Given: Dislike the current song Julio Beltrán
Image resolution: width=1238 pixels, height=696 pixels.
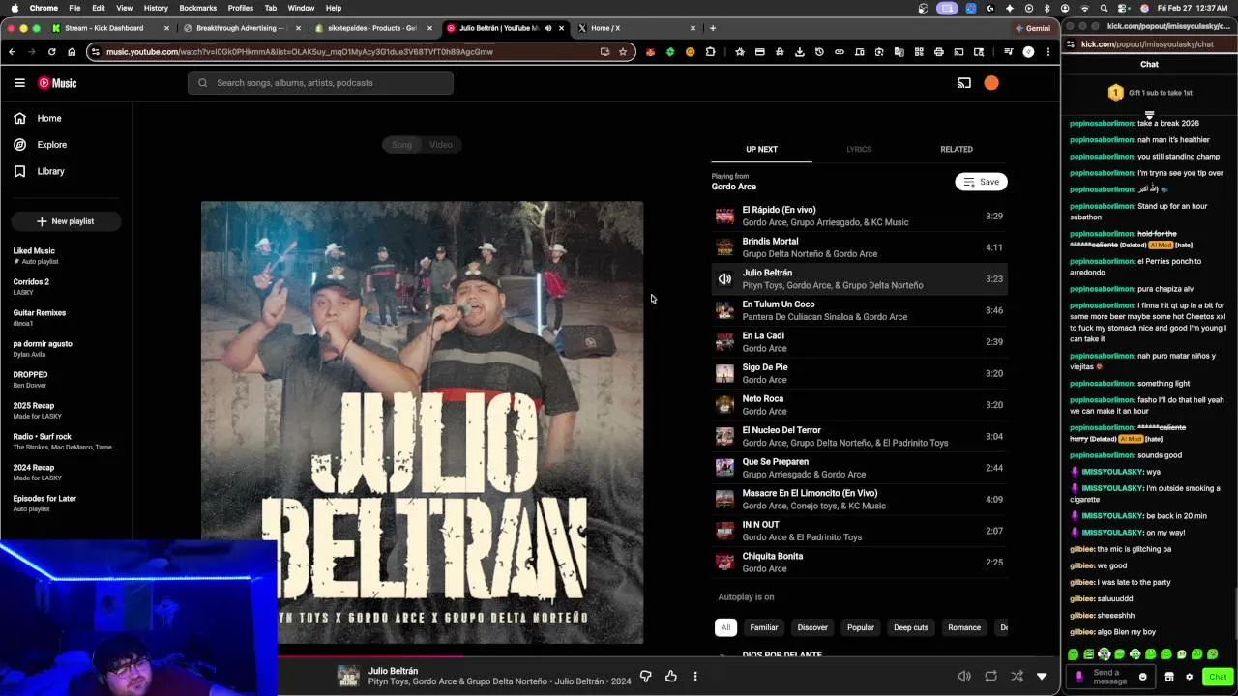Looking at the screenshot, I should 646,677.
